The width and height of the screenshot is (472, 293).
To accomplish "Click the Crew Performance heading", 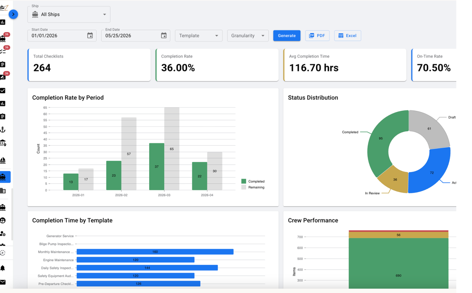I will pyautogui.click(x=313, y=221).
